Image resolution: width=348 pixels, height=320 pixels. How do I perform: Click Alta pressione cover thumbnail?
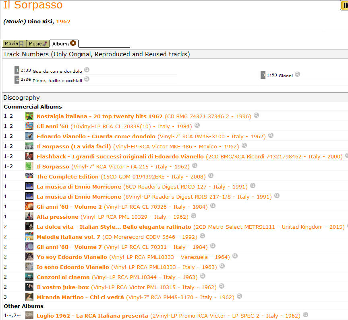click(x=29, y=216)
